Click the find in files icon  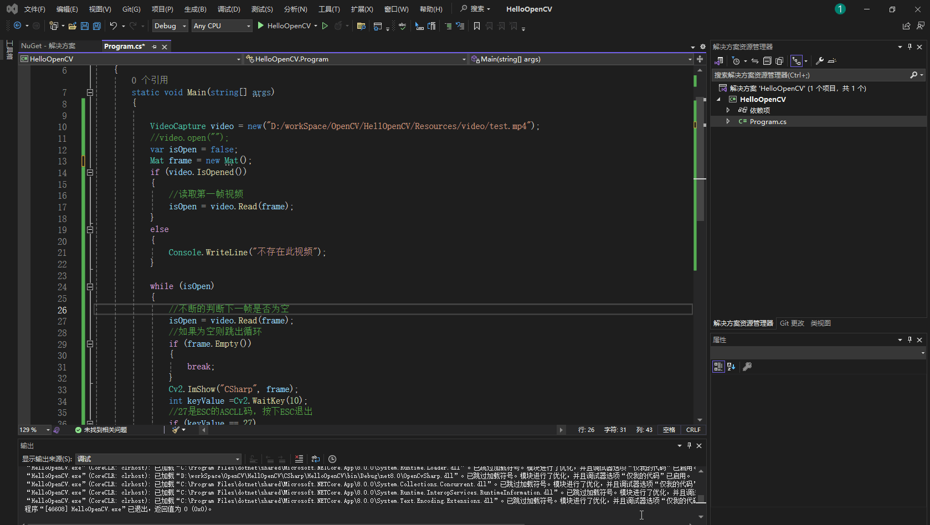point(361,25)
